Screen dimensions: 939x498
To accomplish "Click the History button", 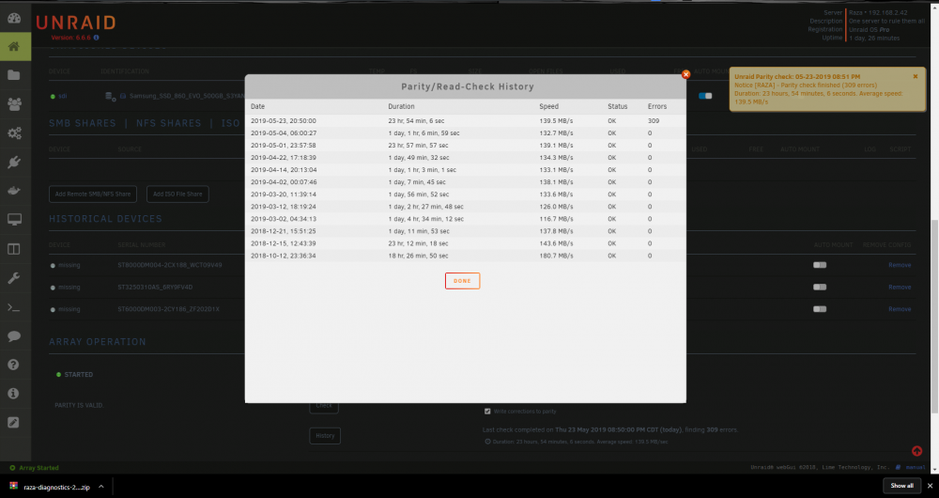I will pyautogui.click(x=325, y=436).
